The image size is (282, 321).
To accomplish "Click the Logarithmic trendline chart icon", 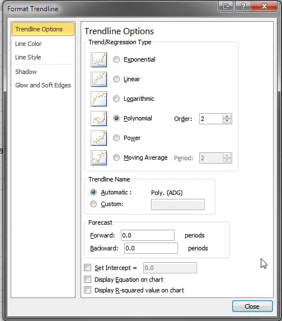I will pyautogui.click(x=99, y=99).
